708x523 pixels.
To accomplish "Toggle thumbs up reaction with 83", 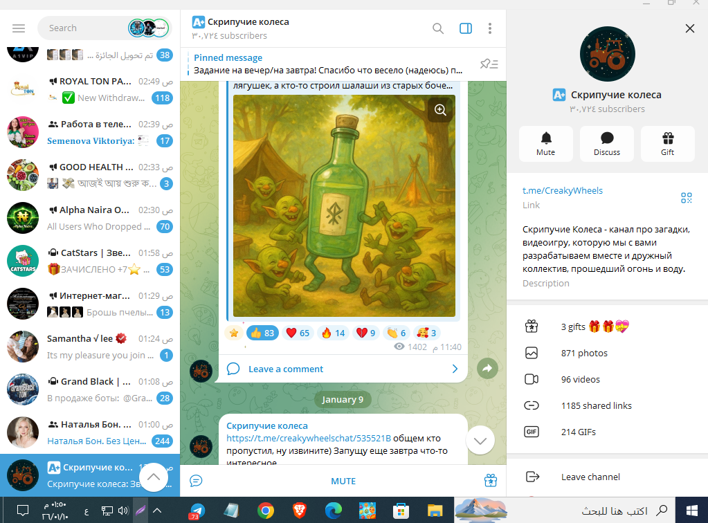I will click(262, 333).
